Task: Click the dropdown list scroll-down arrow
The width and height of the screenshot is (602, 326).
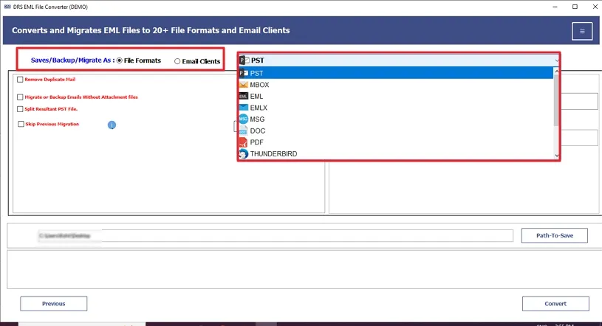Action: click(556, 156)
